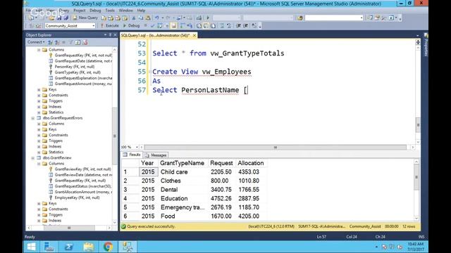451x253 pixels.
Task: Click the Paste icon in the toolbar
Action: pyautogui.click(x=148, y=18)
